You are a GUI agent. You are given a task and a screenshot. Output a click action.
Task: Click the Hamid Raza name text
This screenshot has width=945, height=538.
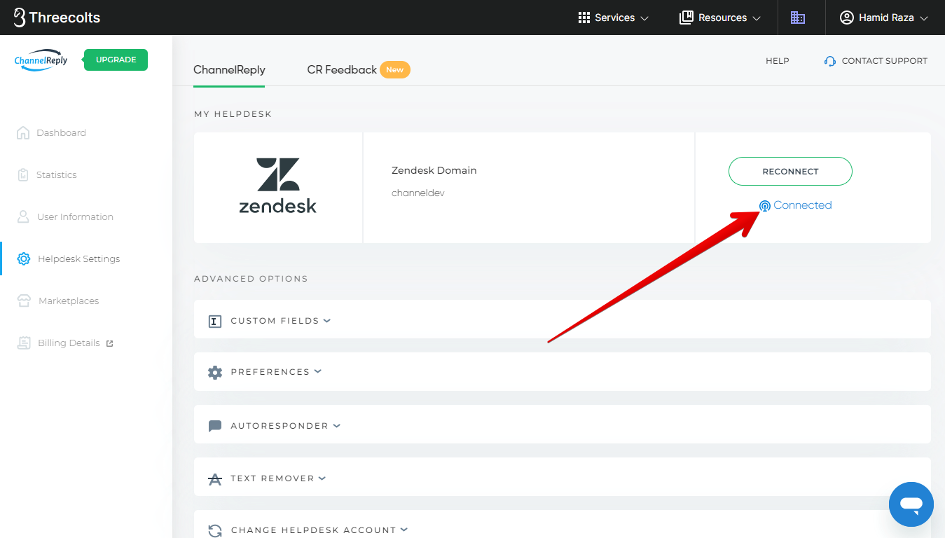(x=886, y=18)
